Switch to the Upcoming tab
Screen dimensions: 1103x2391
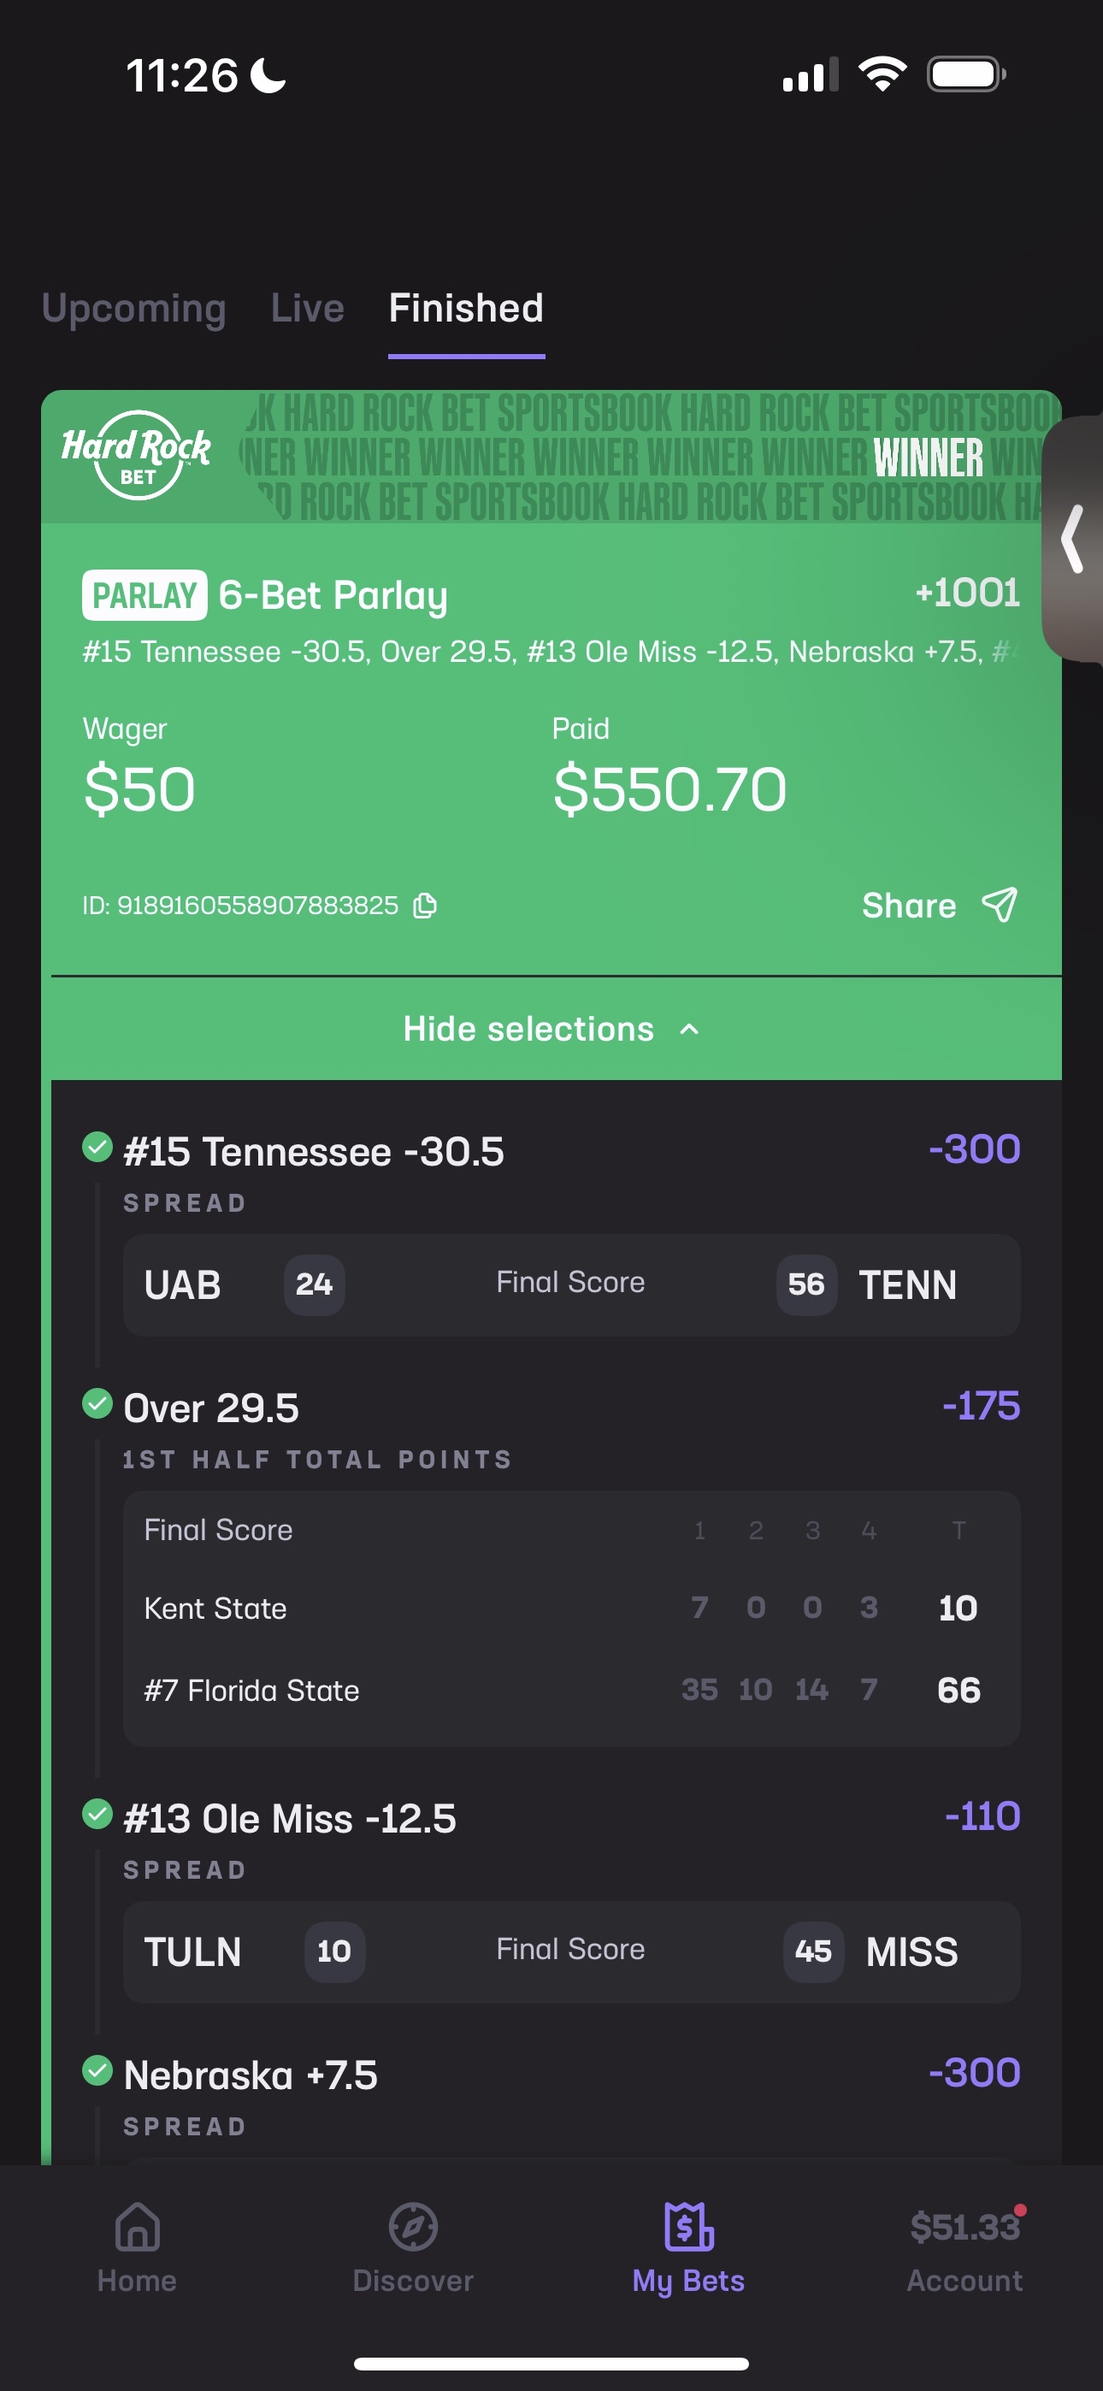(x=133, y=308)
